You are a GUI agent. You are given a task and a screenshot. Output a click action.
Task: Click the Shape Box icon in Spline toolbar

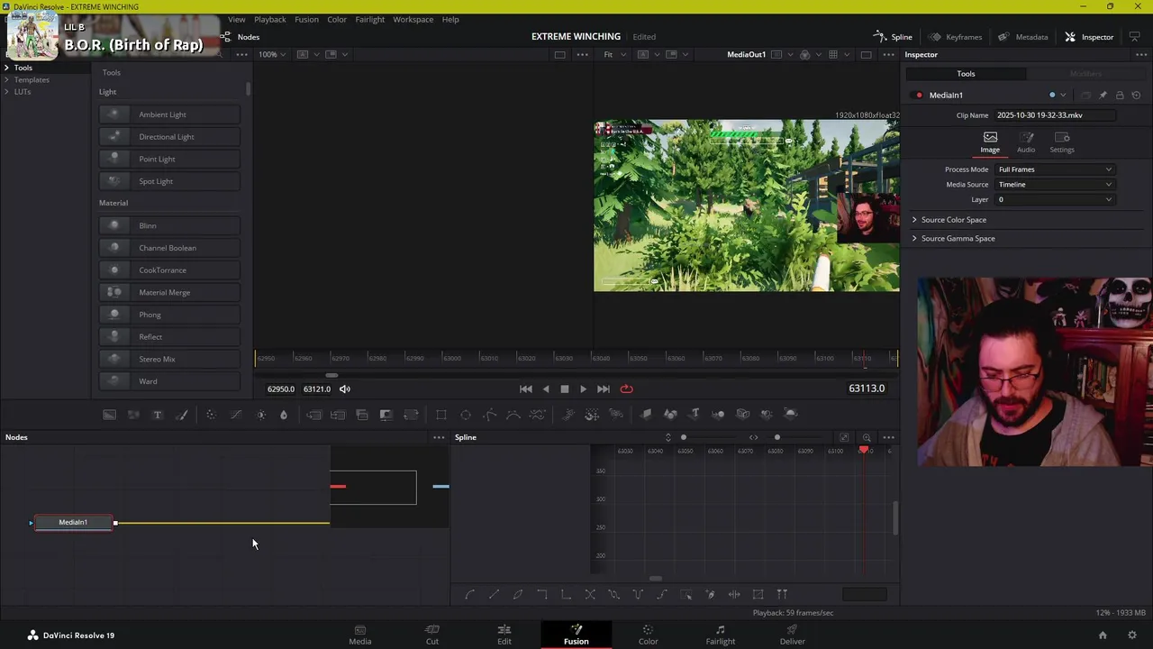pyautogui.click(x=758, y=594)
